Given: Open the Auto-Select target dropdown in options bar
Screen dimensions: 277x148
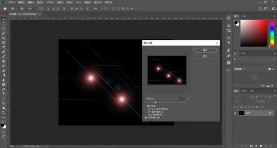Looking at the screenshot, I should point(31,9).
